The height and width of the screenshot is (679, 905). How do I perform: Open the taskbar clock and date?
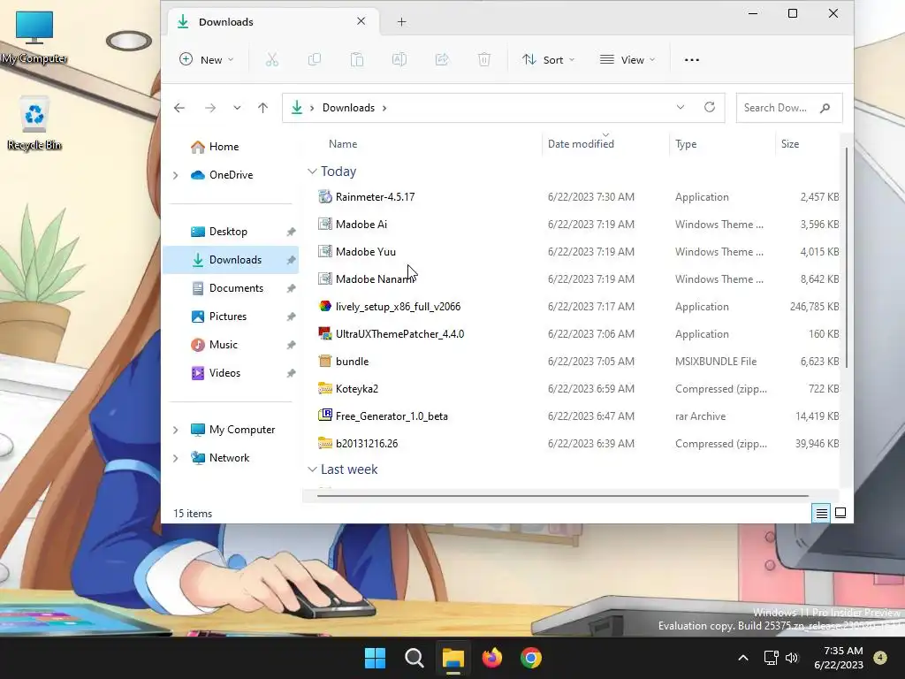click(x=839, y=658)
